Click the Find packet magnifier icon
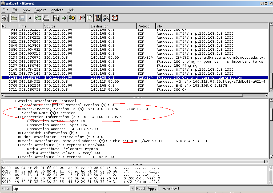The width and height of the screenshot is (273, 193). (56, 18)
